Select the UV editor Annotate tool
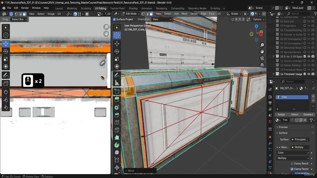Viewport: 317px width, 178px height. point(5,75)
